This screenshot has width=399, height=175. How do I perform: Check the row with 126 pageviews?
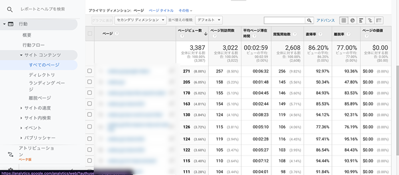(89, 127)
